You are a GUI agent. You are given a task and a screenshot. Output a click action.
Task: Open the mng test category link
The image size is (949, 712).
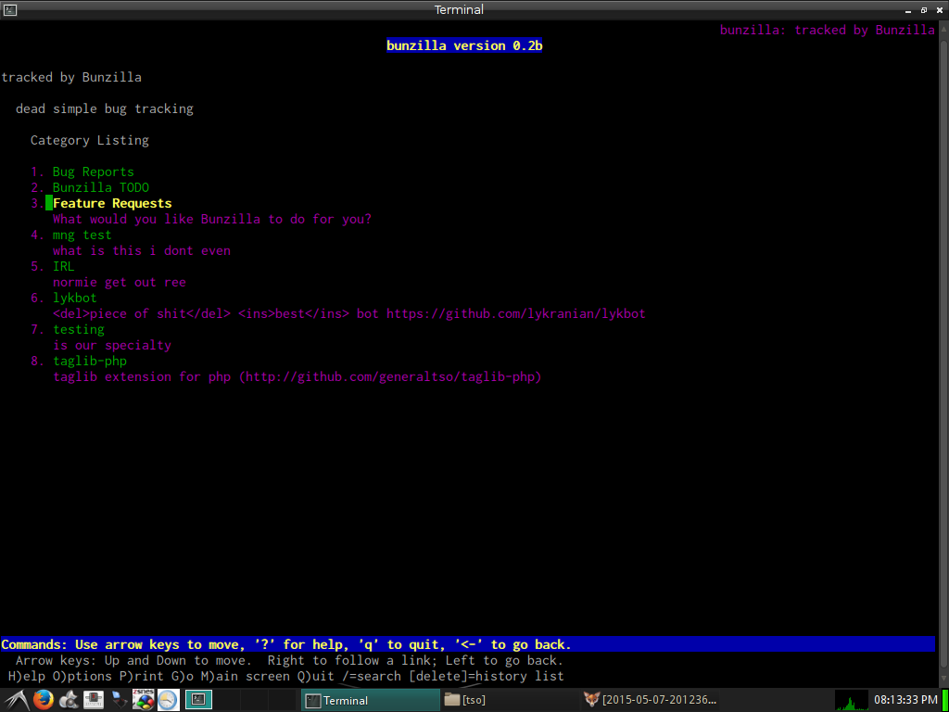(82, 235)
